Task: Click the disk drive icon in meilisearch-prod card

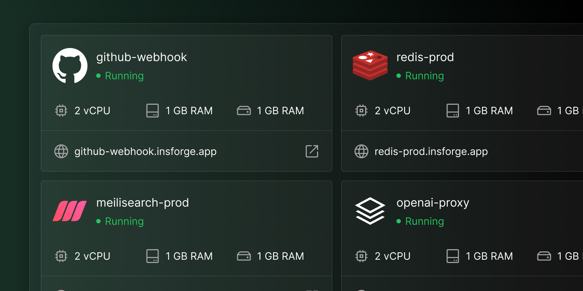Action: (x=244, y=256)
